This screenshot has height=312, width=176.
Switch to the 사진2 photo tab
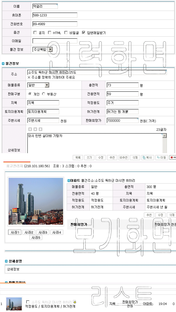coord(29,232)
